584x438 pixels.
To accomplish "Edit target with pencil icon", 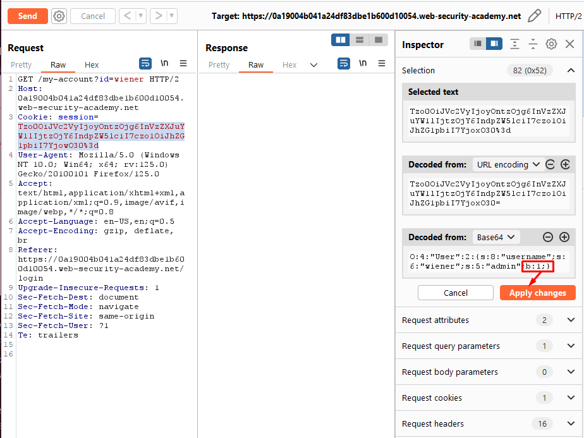I will [x=535, y=16].
